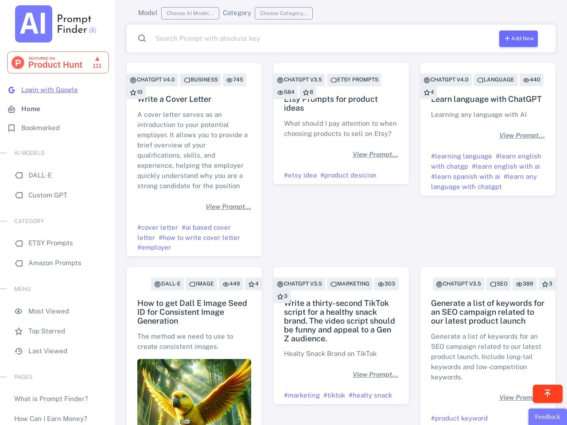Click the star 3 badge on SEO keywords card
The width and height of the screenshot is (567, 425).
tap(548, 284)
